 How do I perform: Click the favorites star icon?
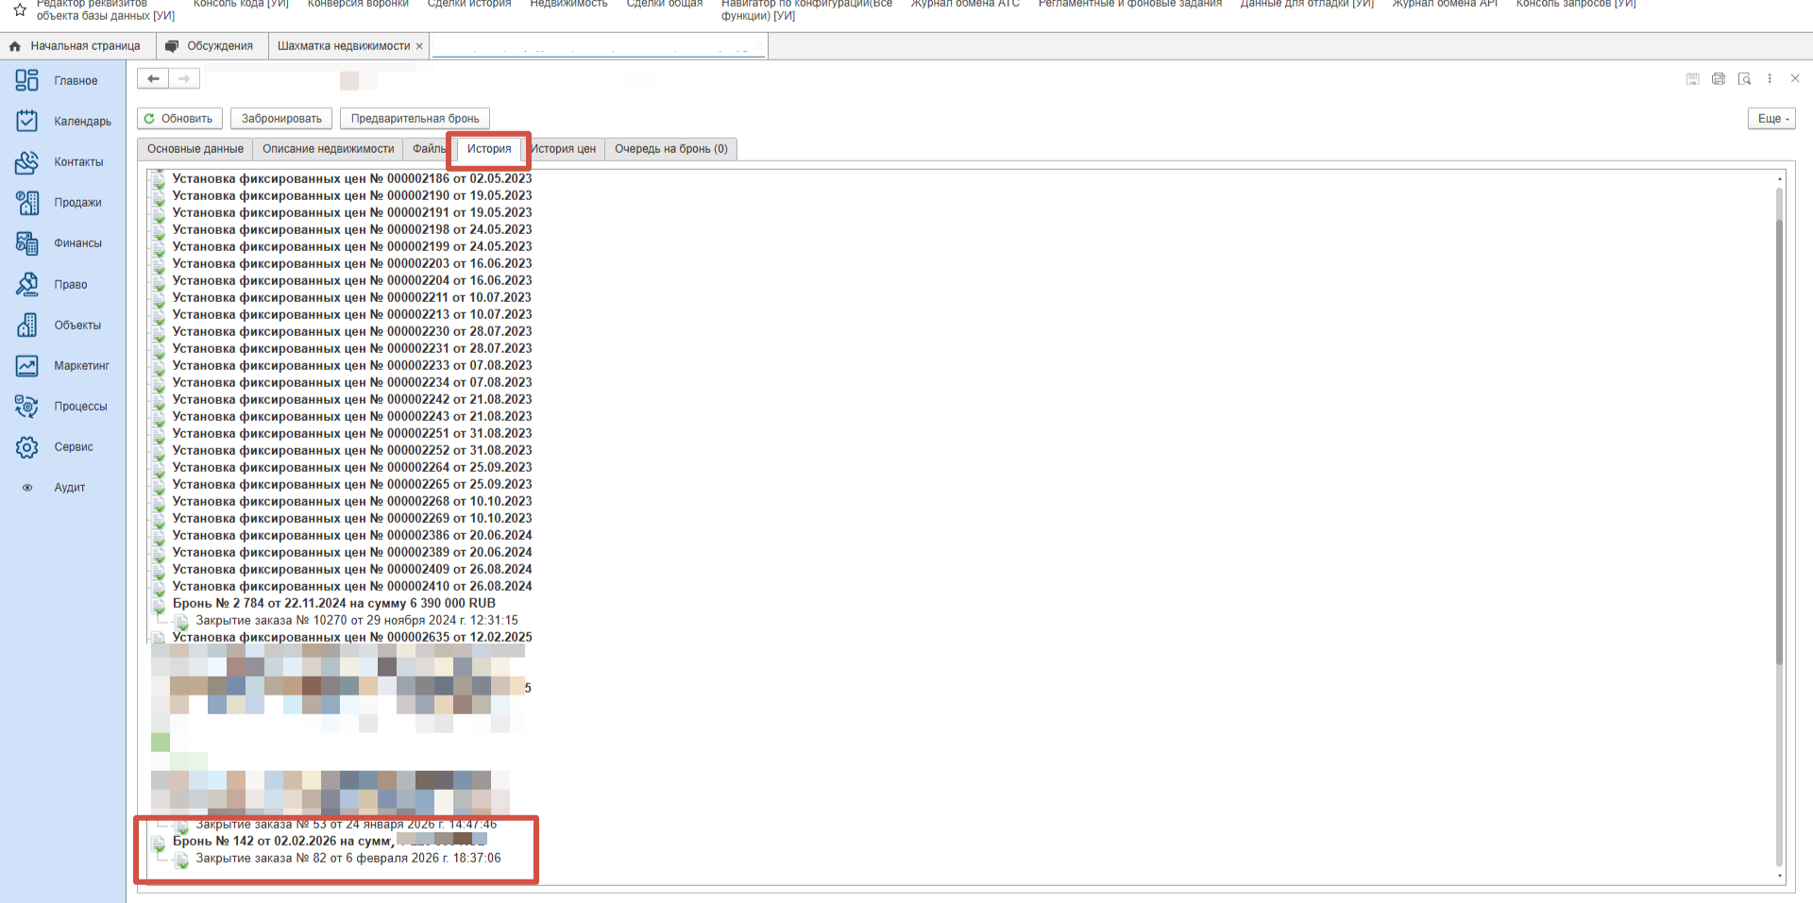[x=20, y=9]
